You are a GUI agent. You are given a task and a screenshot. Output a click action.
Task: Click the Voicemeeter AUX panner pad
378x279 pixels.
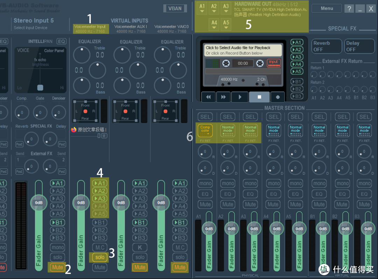point(125,111)
